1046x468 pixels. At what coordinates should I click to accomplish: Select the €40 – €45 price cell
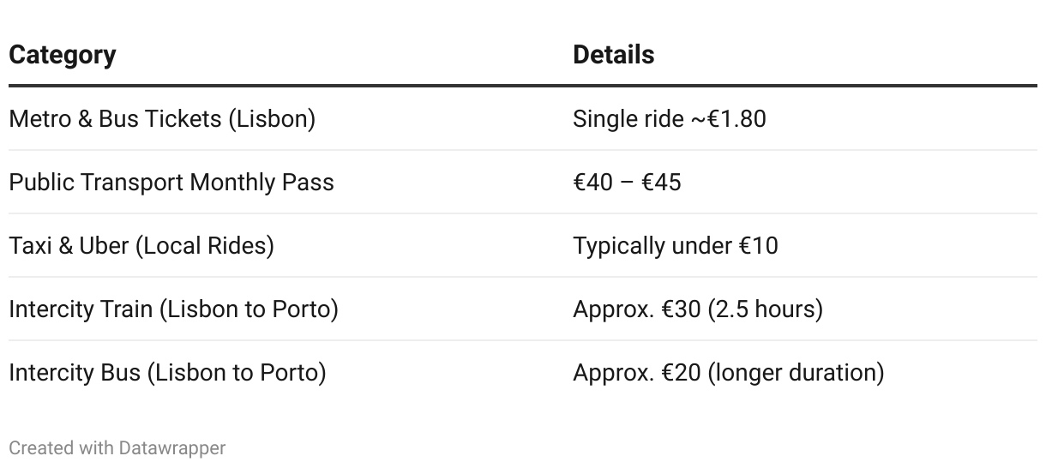coord(627,182)
